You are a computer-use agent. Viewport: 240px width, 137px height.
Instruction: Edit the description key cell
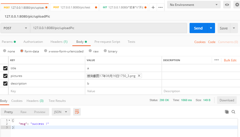[47, 84]
